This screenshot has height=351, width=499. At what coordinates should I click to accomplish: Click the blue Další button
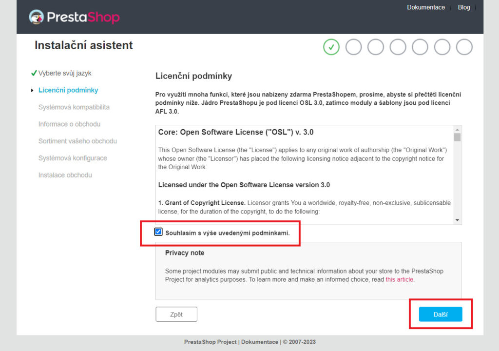tap(441, 314)
